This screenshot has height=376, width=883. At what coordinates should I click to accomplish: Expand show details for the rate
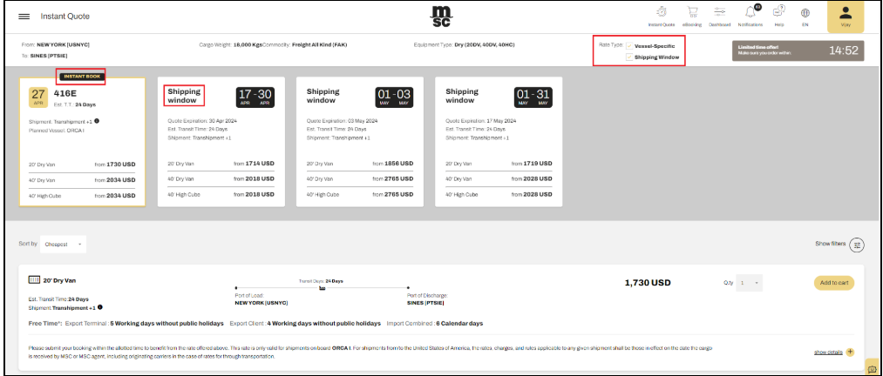(828, 352)
